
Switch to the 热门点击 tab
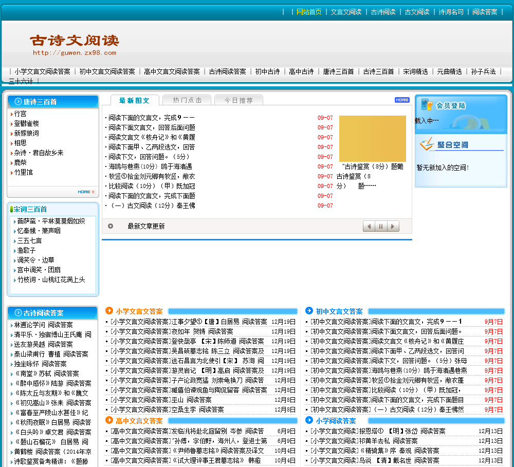(188, 100)
